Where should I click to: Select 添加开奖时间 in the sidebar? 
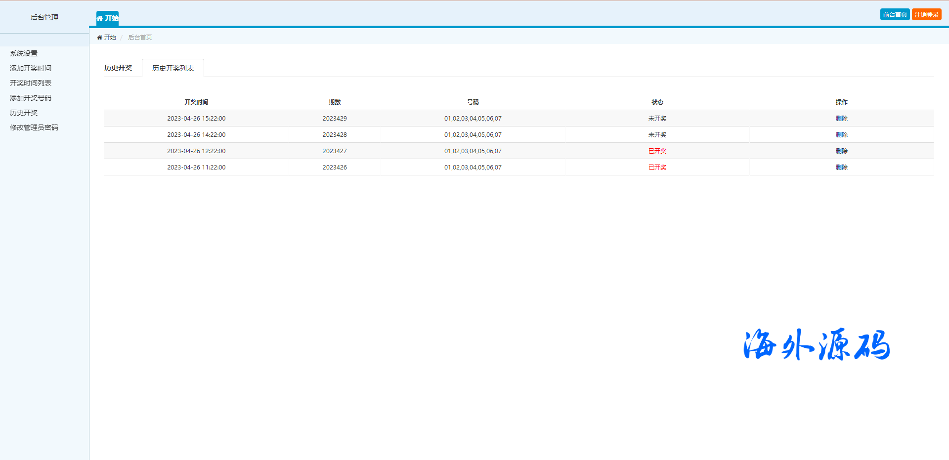click(31, 68)
